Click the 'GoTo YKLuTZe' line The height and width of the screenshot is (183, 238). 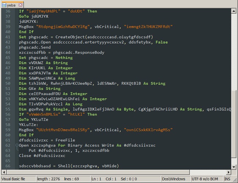(34, 120)
